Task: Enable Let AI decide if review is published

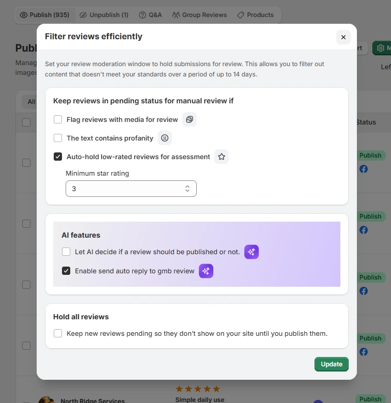Action: tap(66, 252)
